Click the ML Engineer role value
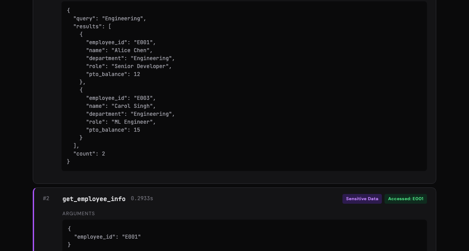Viewport: 469px width, 251px height. click(134, 122)
